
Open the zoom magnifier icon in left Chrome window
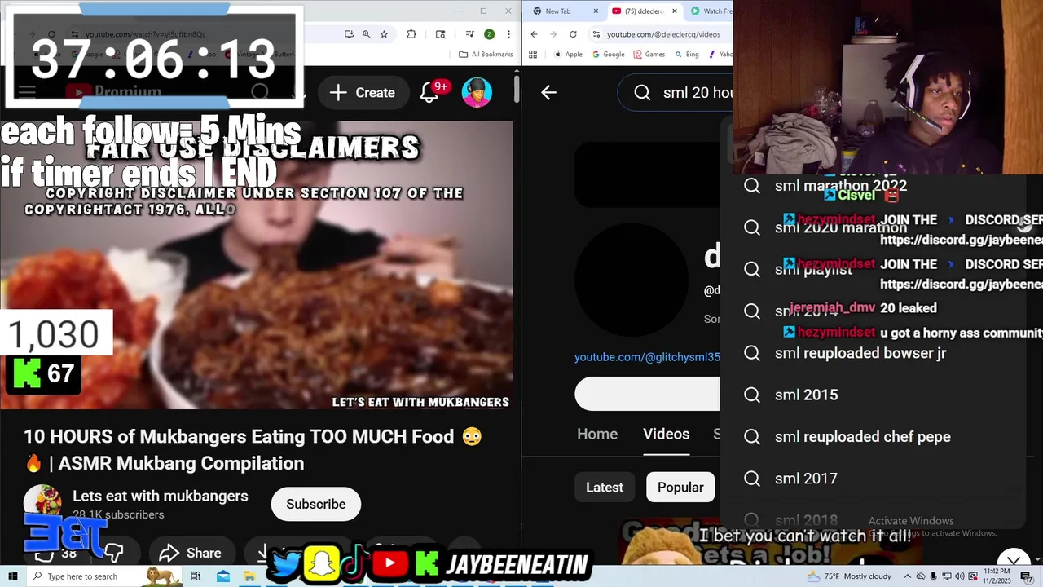pos(367,34)
